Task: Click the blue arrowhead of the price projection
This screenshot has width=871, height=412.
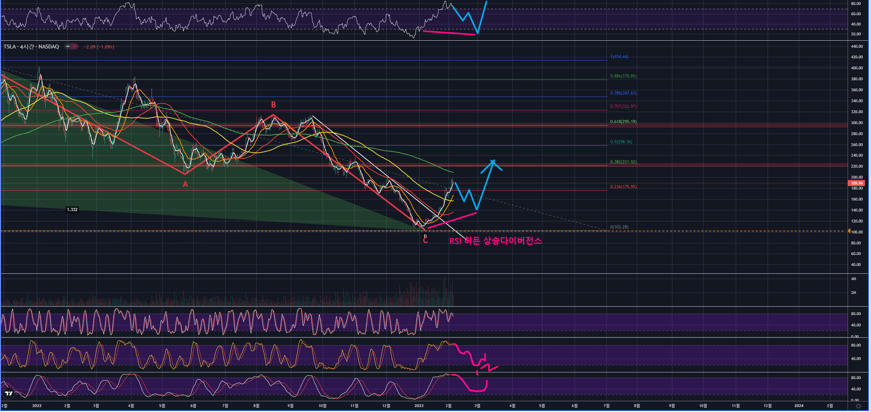Action: pos(493,162)
